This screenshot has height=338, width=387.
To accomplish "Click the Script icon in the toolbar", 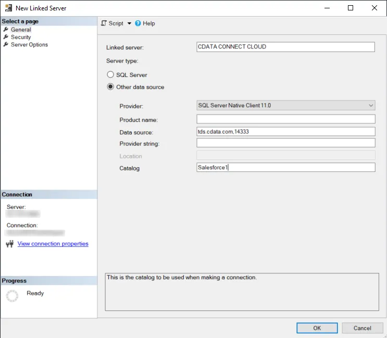I will [104, 23].
